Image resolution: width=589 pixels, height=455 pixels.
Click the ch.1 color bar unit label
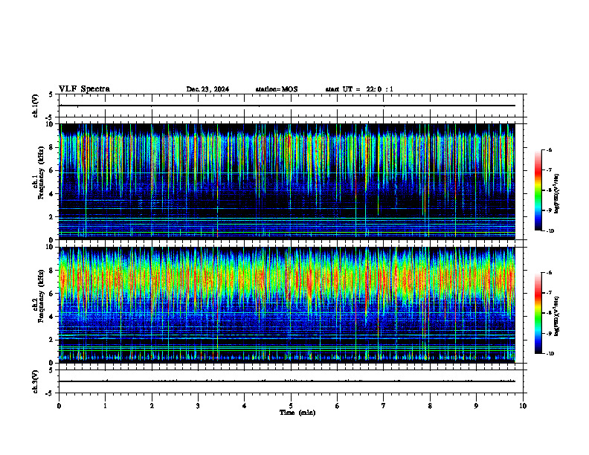pos(557,193)
